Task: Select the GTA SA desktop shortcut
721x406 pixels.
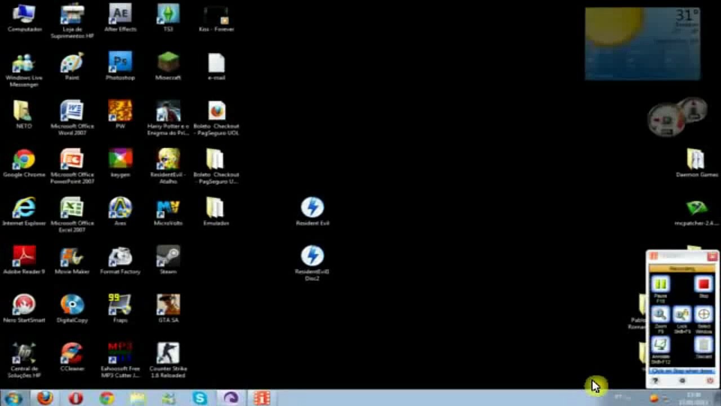Action: coord(168,309)
